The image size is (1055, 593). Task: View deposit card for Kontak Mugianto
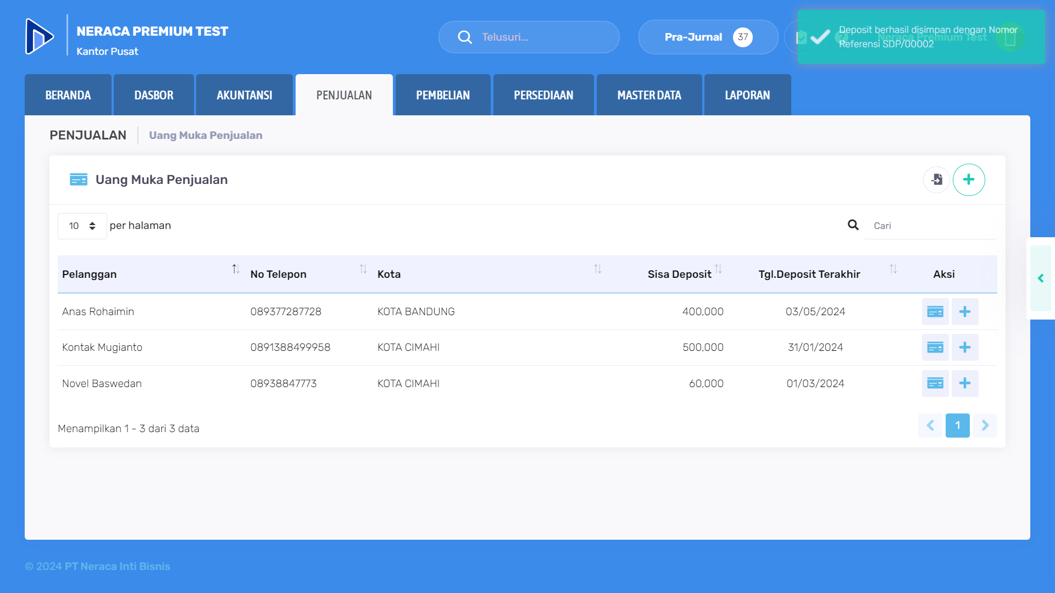point(935,348)
